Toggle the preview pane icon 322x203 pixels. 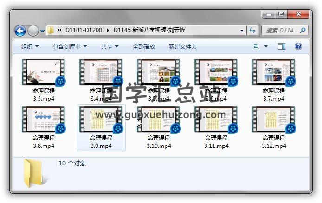tap(282, 46)
